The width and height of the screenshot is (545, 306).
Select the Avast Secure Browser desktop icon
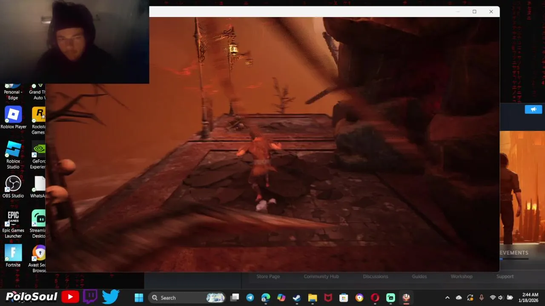tap(38, 259)
